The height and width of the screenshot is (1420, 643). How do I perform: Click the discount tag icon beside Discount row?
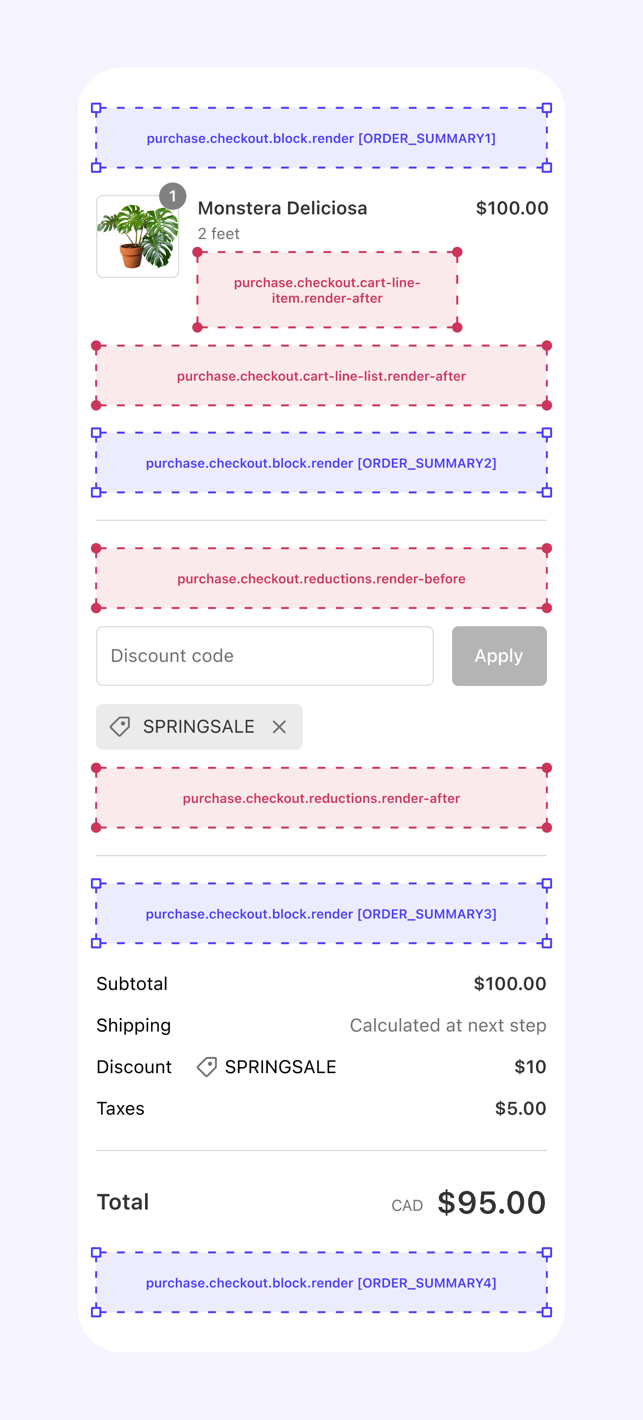click(x=207, y=1067)
